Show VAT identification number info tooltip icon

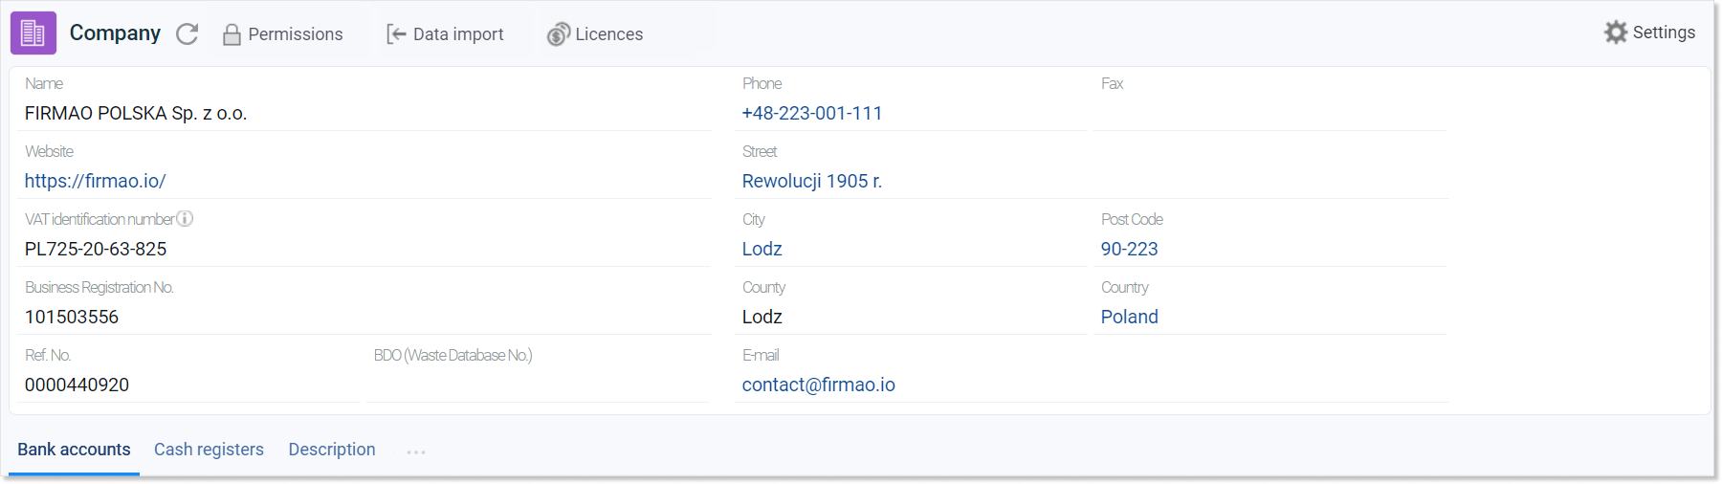tap(185, 218)
